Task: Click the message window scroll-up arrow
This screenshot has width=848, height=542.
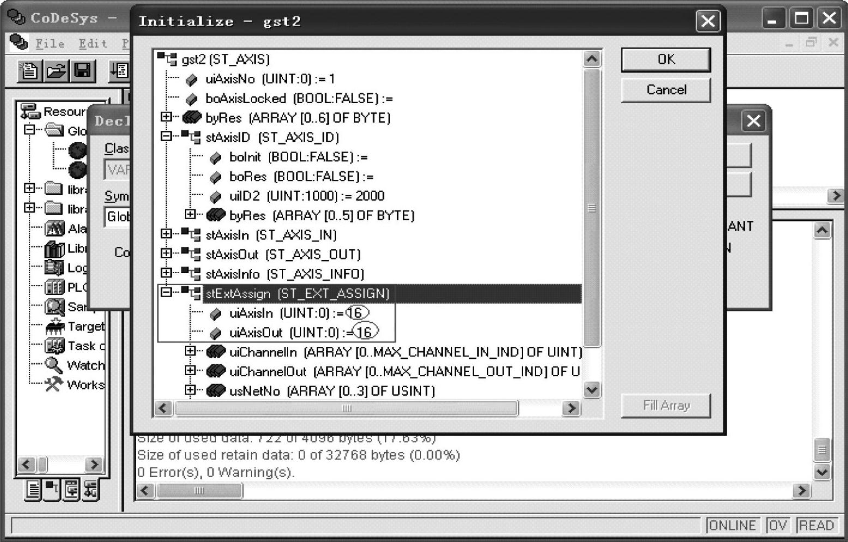Action: (x=822, y=231)
